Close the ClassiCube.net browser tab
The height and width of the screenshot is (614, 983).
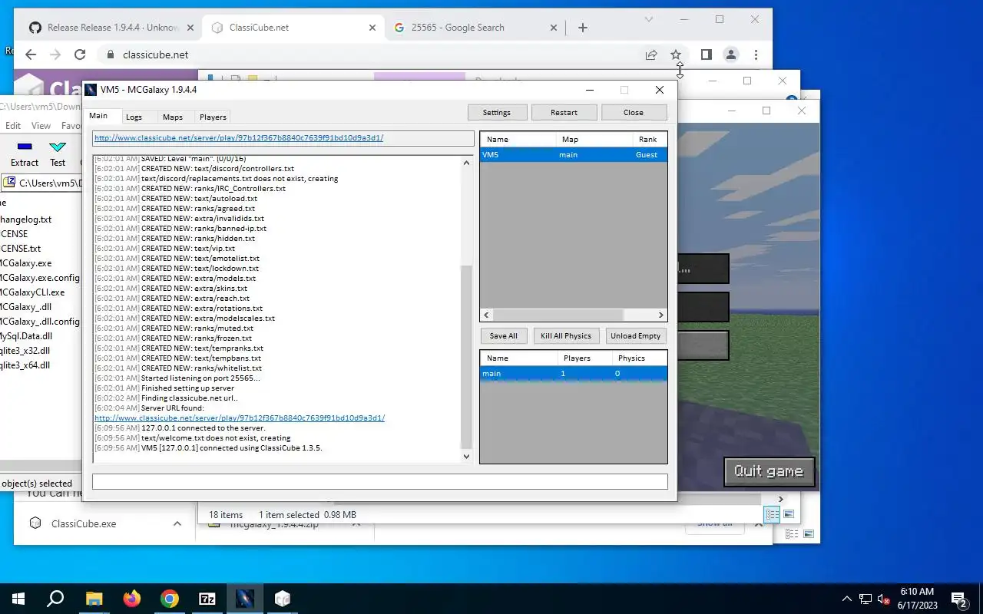[372, 28]
